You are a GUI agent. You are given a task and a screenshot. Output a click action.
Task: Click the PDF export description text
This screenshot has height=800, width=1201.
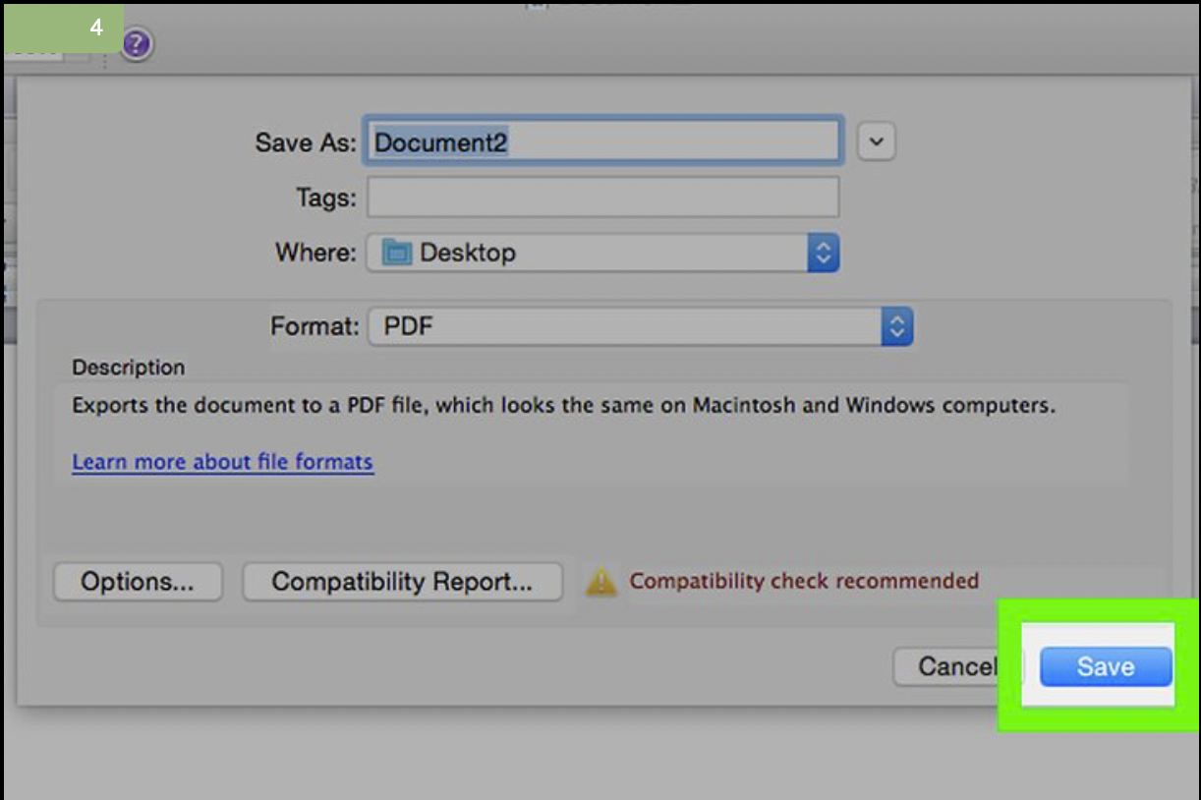tap(563, 405)
